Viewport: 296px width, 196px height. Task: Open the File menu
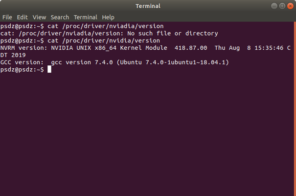[7, 17]
